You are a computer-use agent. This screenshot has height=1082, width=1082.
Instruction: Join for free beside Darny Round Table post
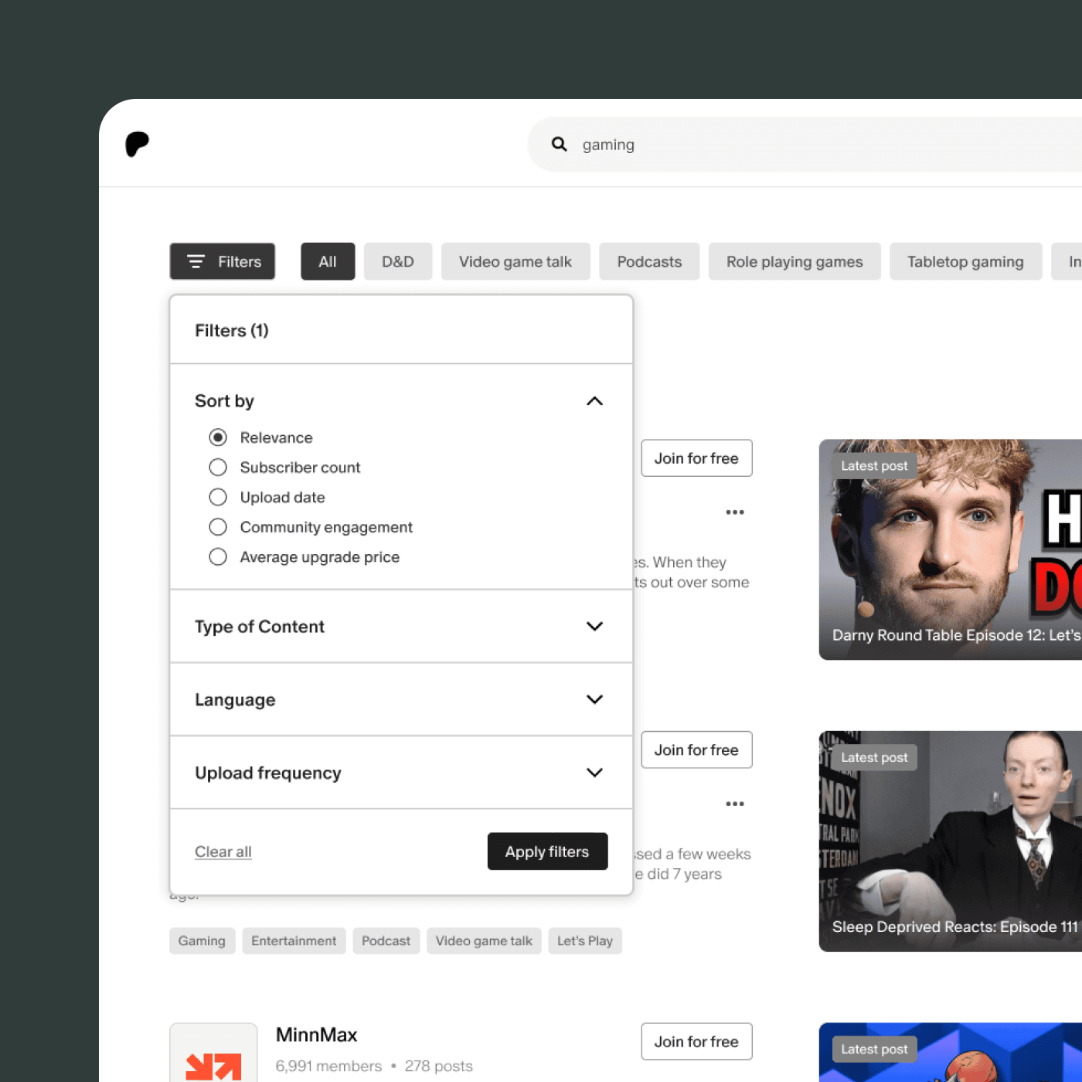tap(696, 458)
